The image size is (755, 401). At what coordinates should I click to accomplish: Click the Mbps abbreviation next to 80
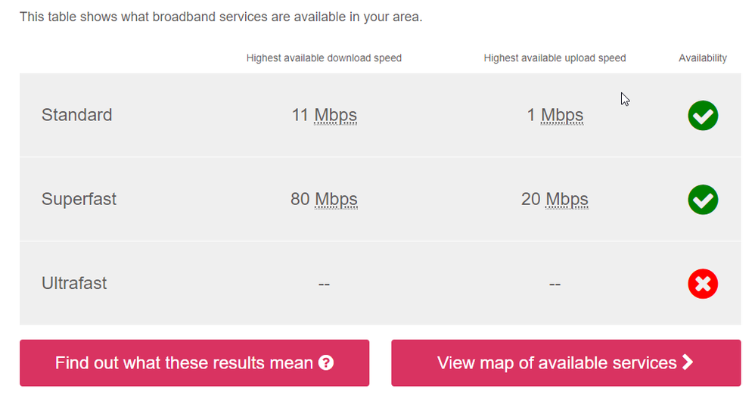[336, 200]
